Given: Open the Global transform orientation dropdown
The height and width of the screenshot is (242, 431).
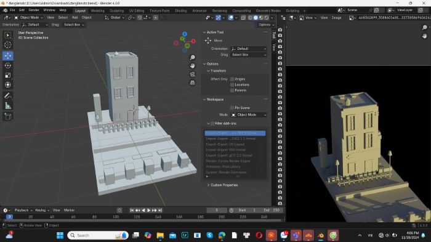Looking at the screenshot, I should 115,18.
